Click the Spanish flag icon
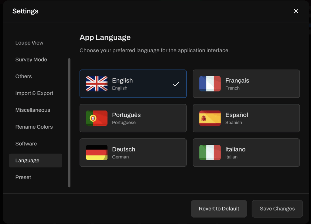Screen dimensions: 311x224 (x=209, y=118)
